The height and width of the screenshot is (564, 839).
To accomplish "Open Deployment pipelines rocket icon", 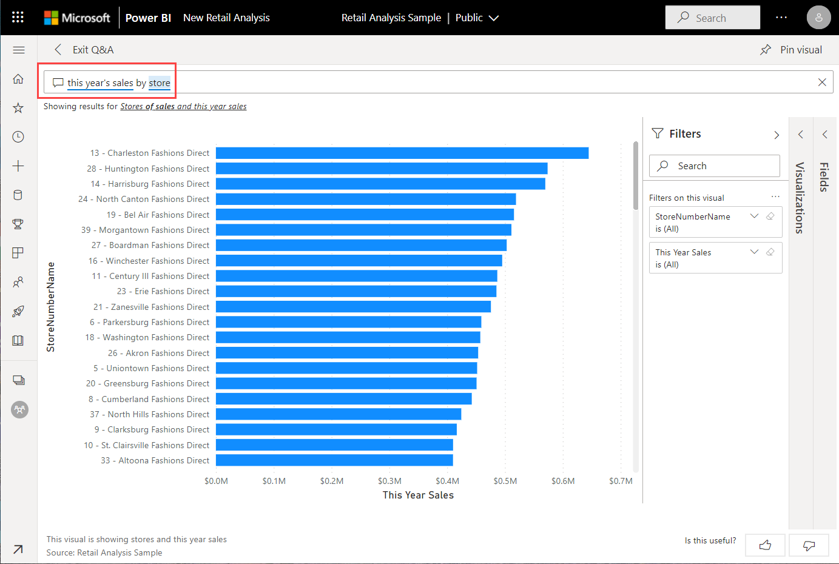I will (x=18, y=311).
